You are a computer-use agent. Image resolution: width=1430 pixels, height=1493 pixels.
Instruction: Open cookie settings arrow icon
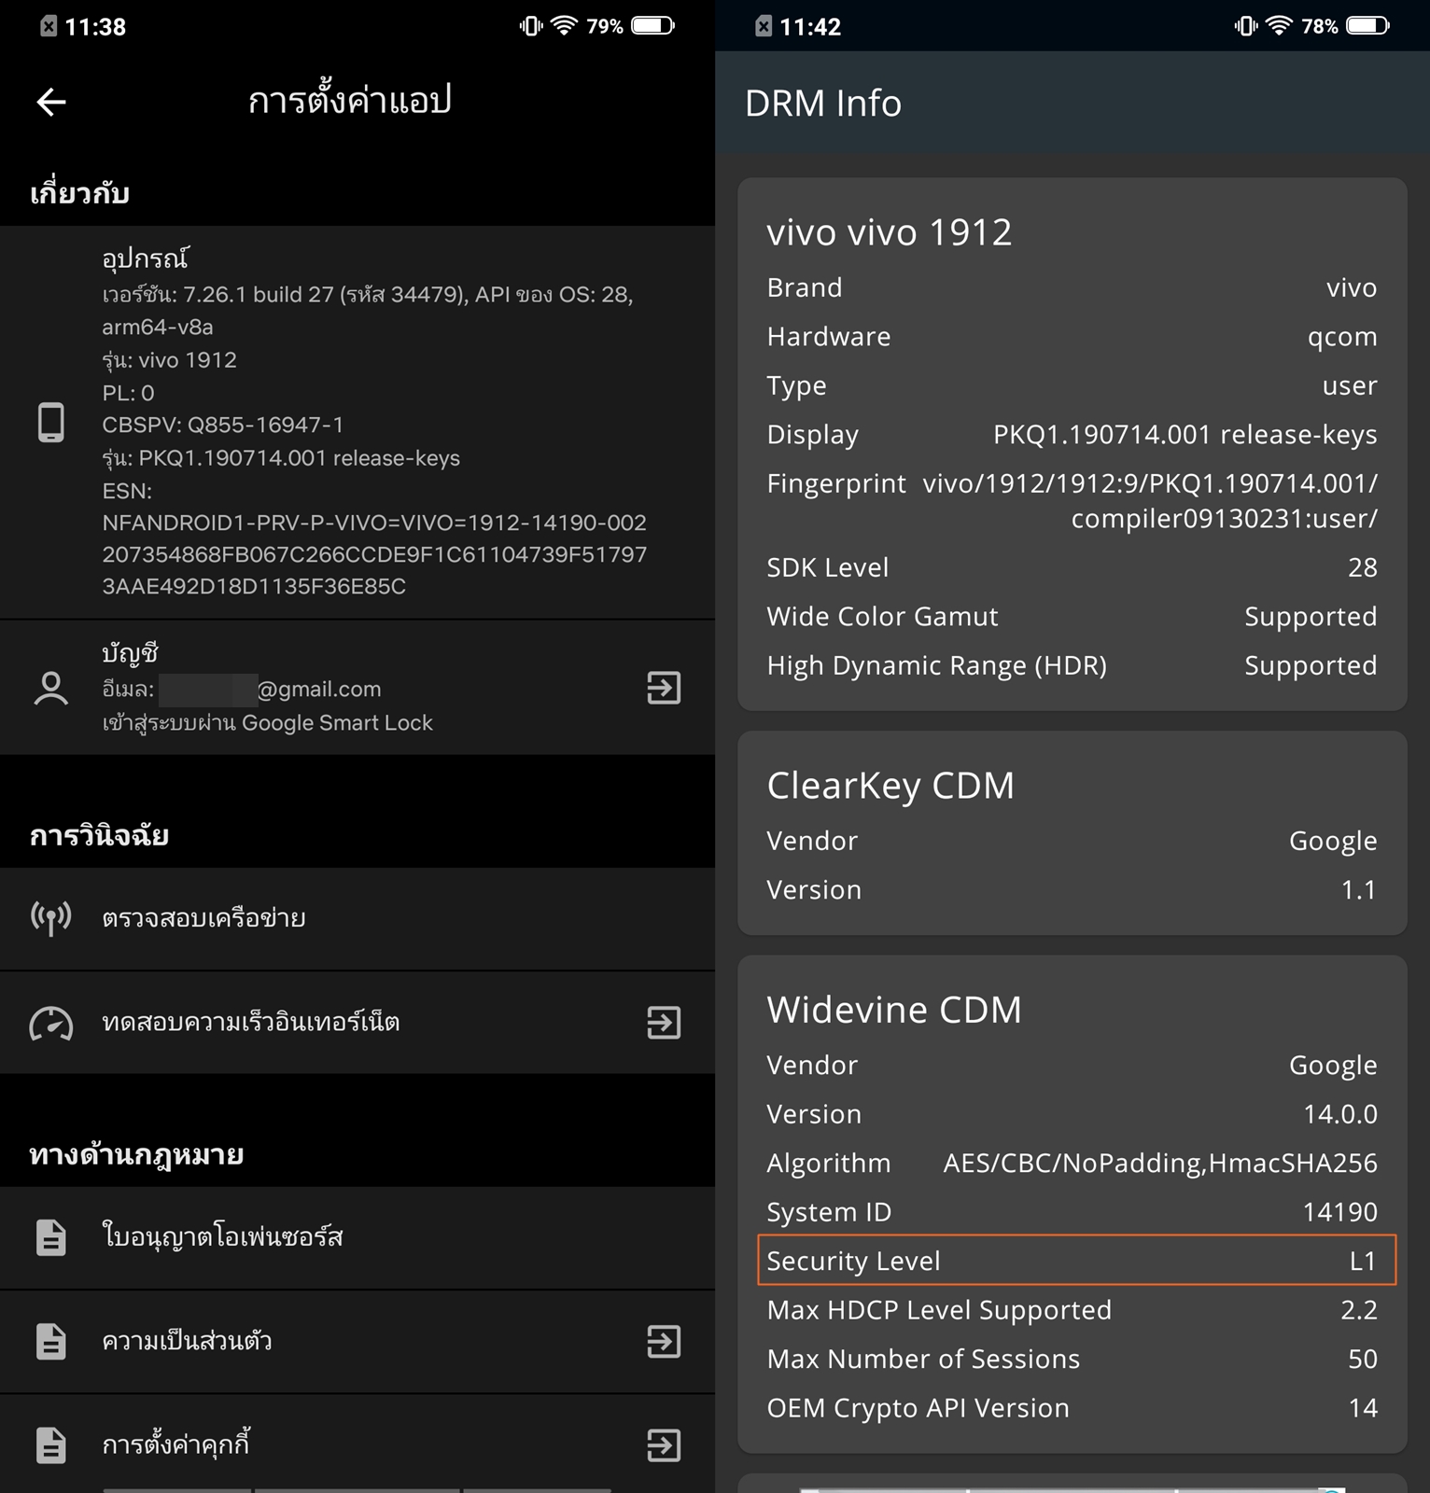tap(664, 1445)
